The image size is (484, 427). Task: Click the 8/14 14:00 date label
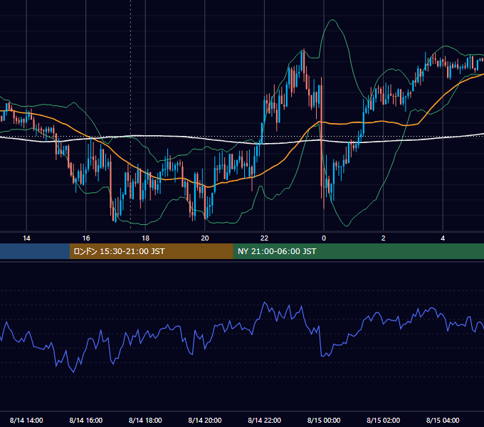click(x=26, y=420)
